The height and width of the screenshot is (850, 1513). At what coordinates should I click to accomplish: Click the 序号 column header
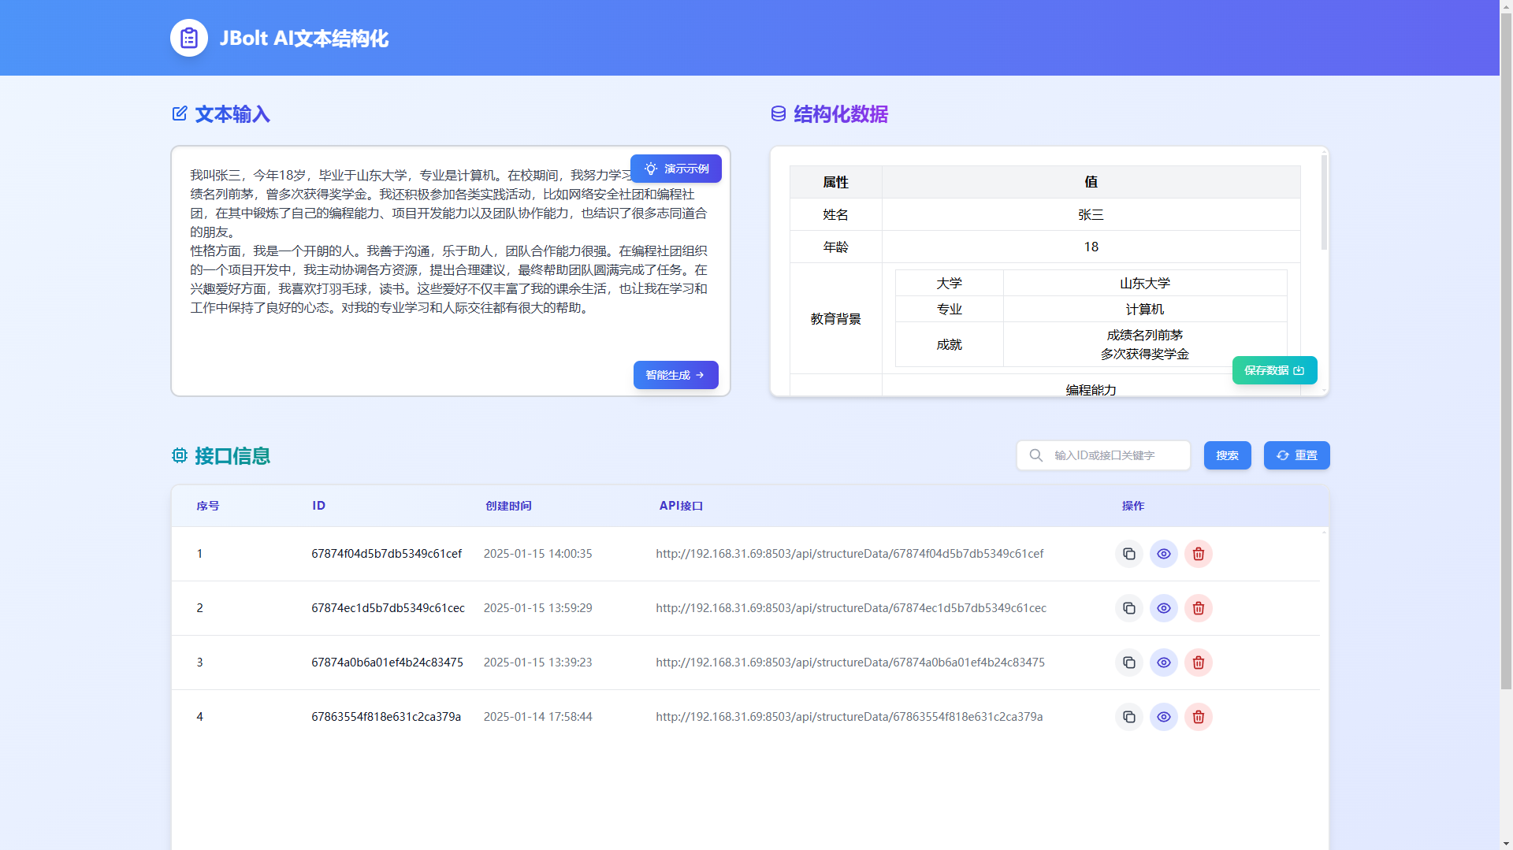point(208,506)
